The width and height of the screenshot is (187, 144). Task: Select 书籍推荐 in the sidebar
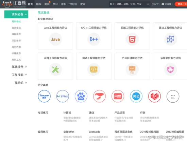point(16,53)
